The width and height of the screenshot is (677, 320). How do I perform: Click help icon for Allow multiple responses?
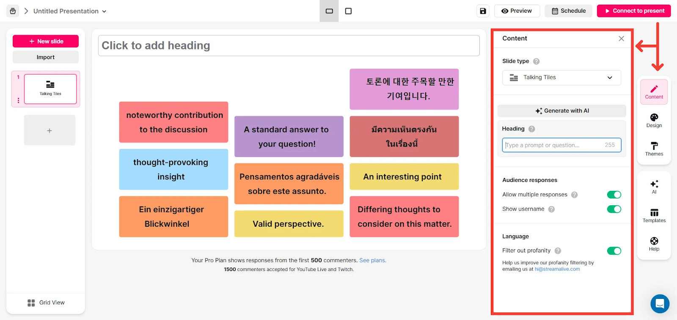[574, 195]
